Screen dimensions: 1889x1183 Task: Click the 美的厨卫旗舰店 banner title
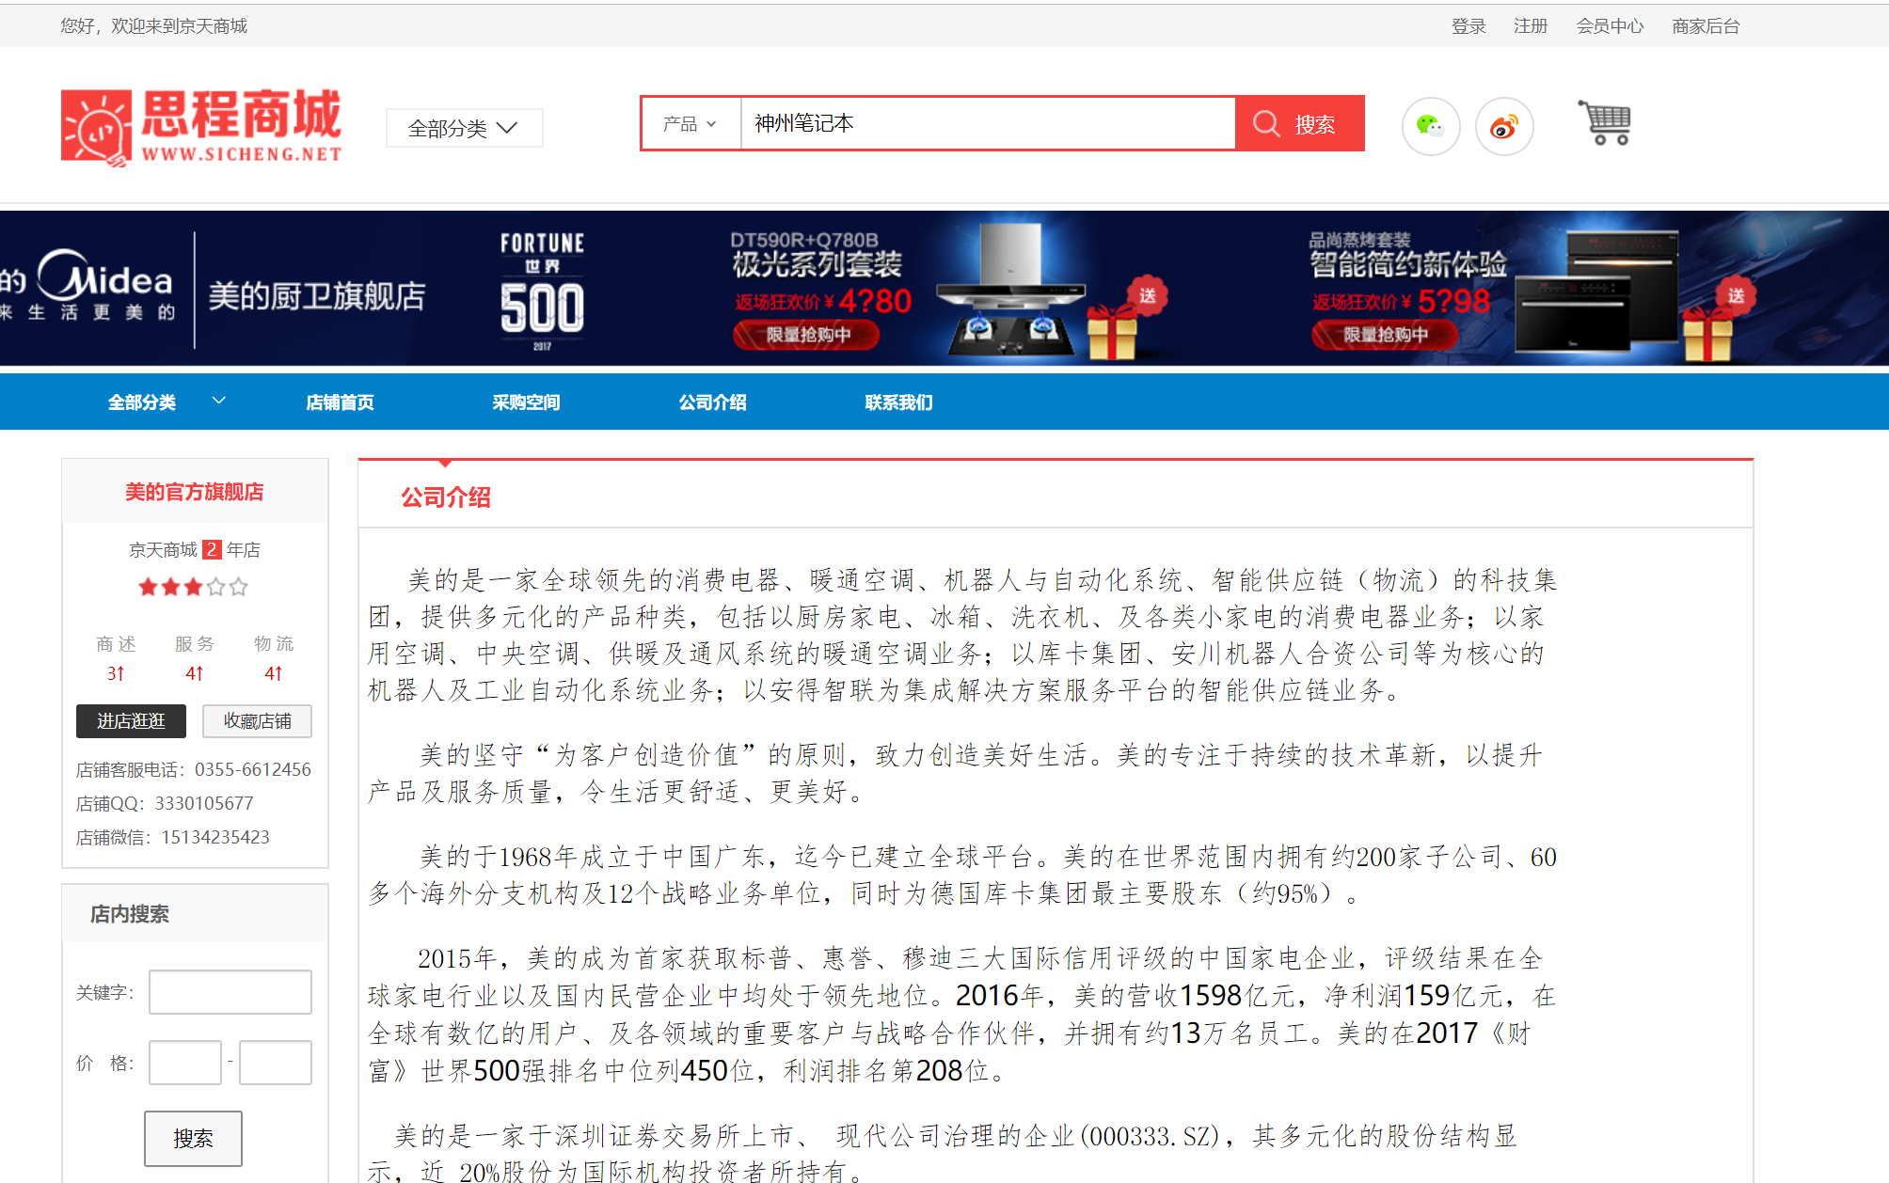coord(317,296)
